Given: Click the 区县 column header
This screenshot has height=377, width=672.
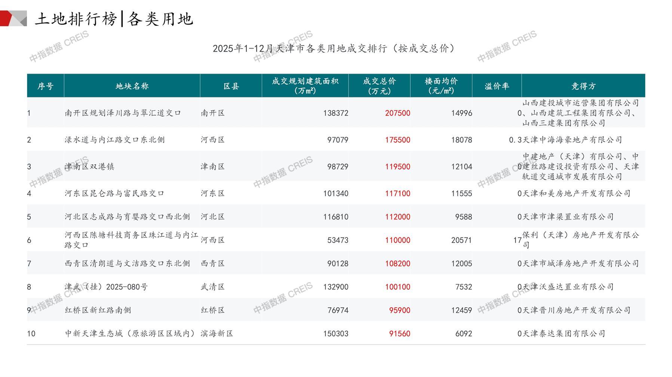Looking at the screenshot, I should click(x=231, y=86).
